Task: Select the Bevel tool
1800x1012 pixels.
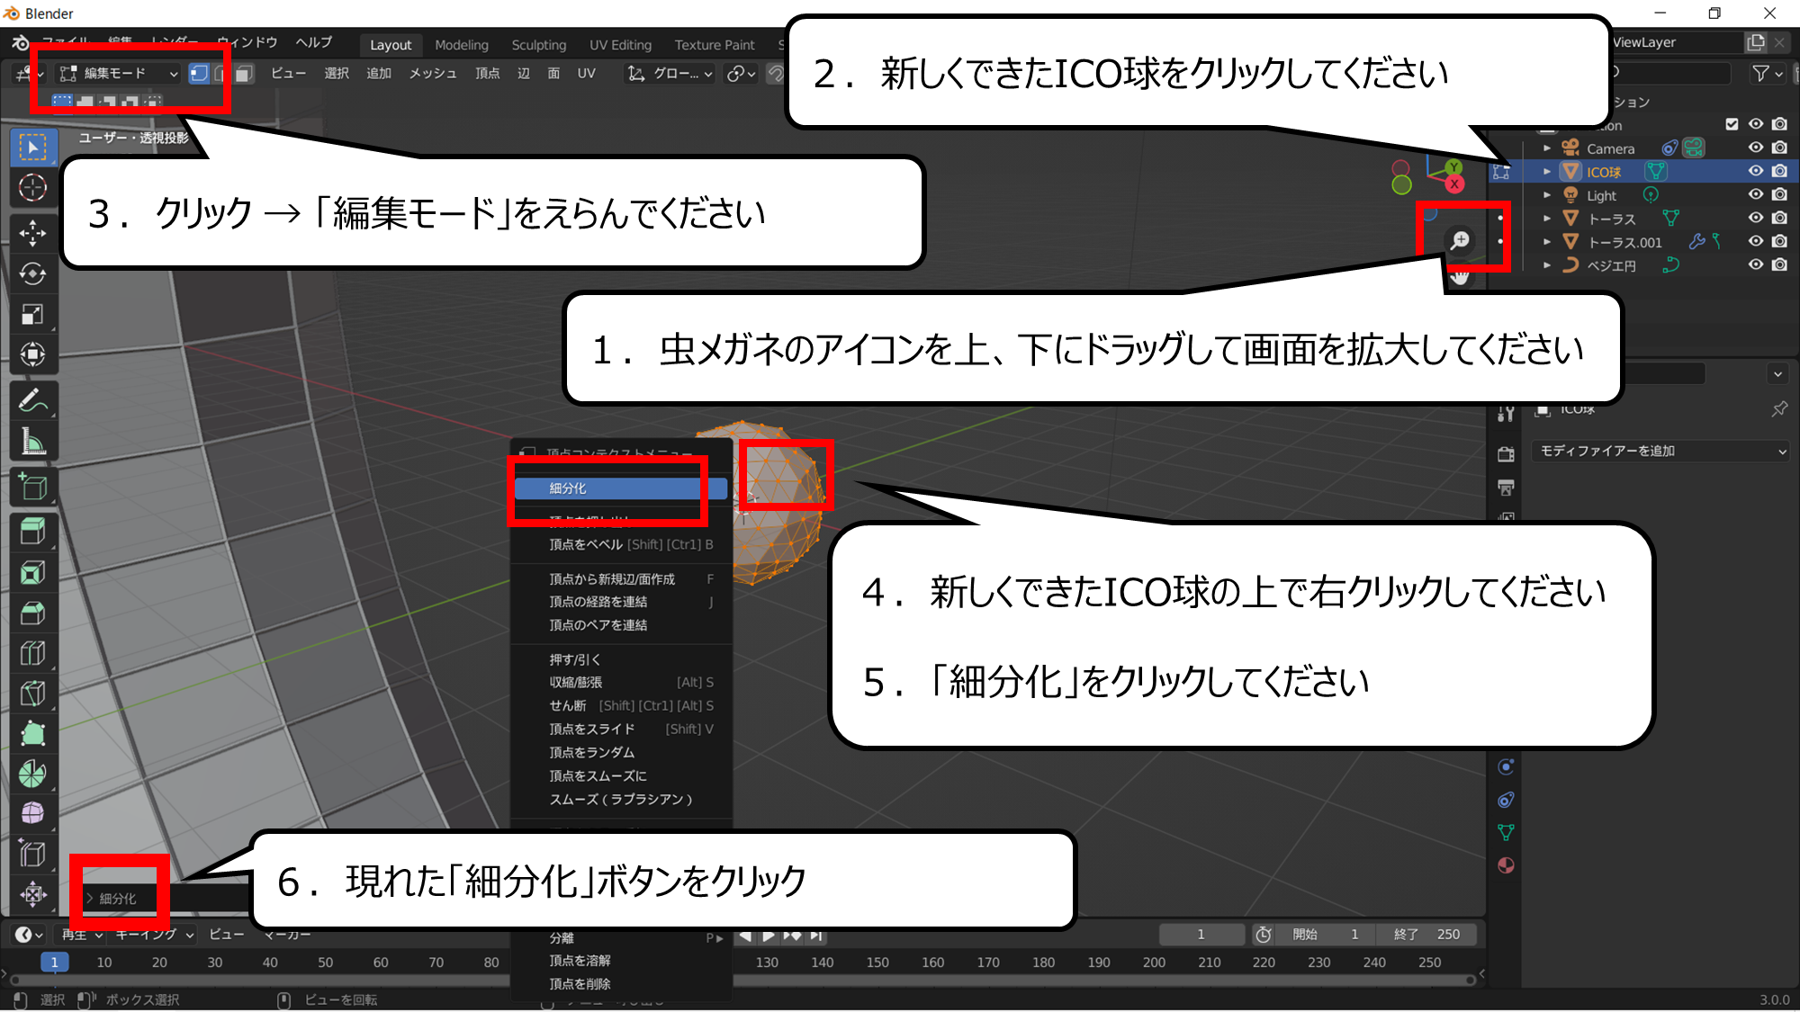Action: tap(33, 613)
